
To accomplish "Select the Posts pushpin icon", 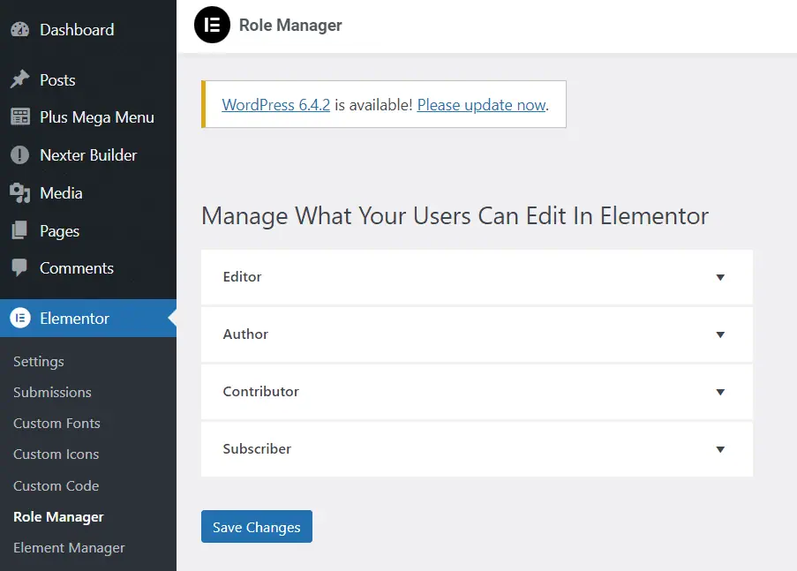I will (19, 79).
